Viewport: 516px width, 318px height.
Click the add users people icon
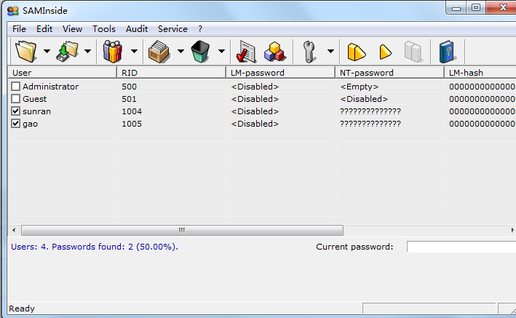[113, 52]
